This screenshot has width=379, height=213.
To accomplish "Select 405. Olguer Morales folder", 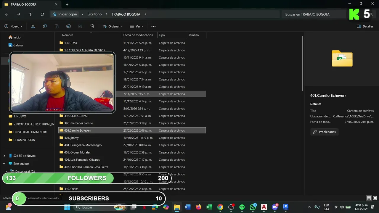I will click(x=132, y=152).
